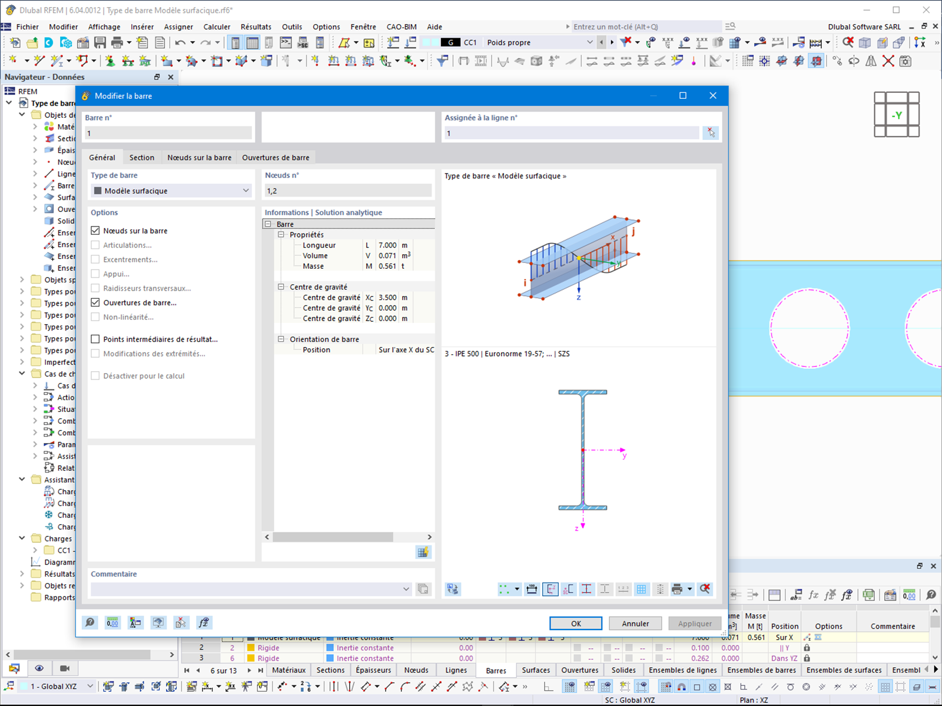The height and width of the screenshot is (706, 942).
Task: Click the funnel filter icon in second toolbar
Action: 442,61
